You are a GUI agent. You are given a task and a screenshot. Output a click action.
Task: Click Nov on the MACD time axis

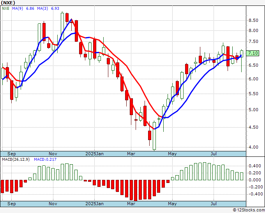53,204
